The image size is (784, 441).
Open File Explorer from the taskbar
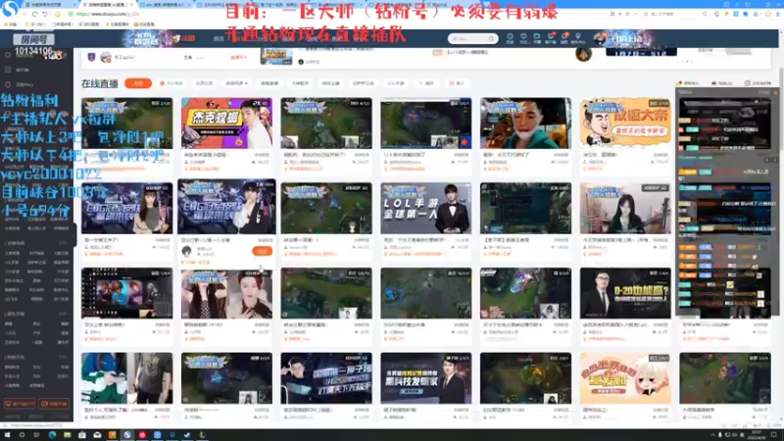click(67, 435)
